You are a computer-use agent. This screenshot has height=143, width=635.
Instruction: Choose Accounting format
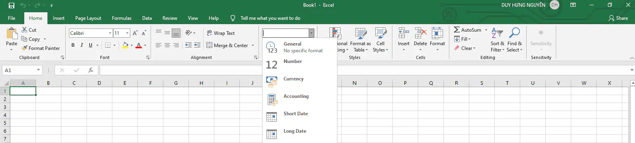click(300, 99)
